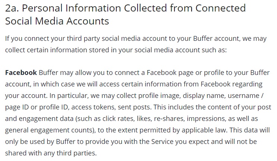Click 'collect certain information stored' text
The image size is (277, 161).
[57, 50]
